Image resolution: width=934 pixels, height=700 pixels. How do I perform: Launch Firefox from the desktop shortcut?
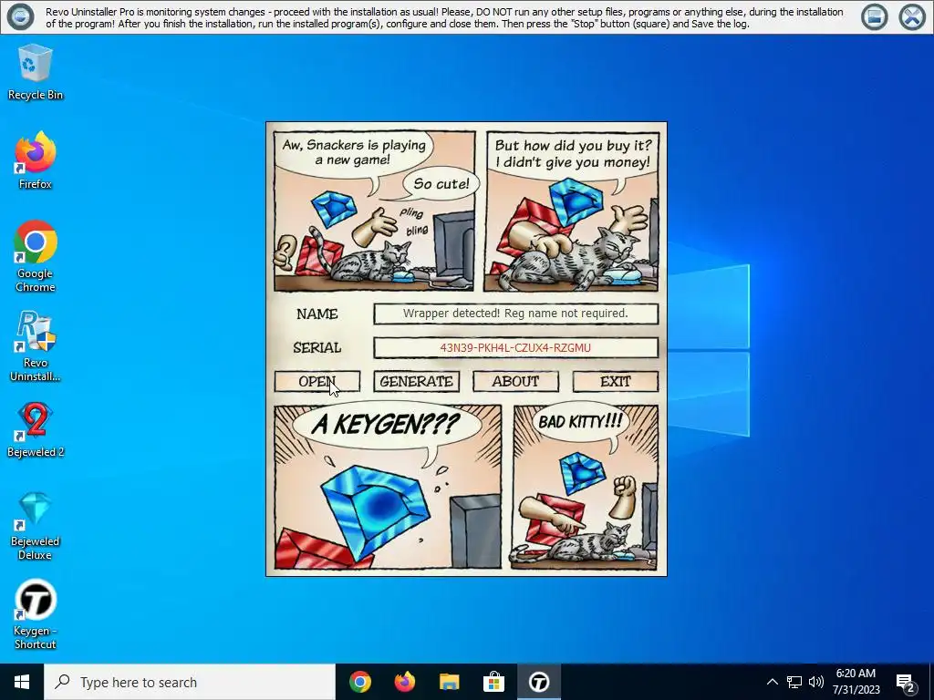click(x=36, y=160)
